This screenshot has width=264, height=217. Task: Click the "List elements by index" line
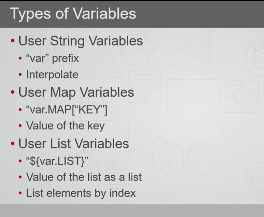point(81,193)
